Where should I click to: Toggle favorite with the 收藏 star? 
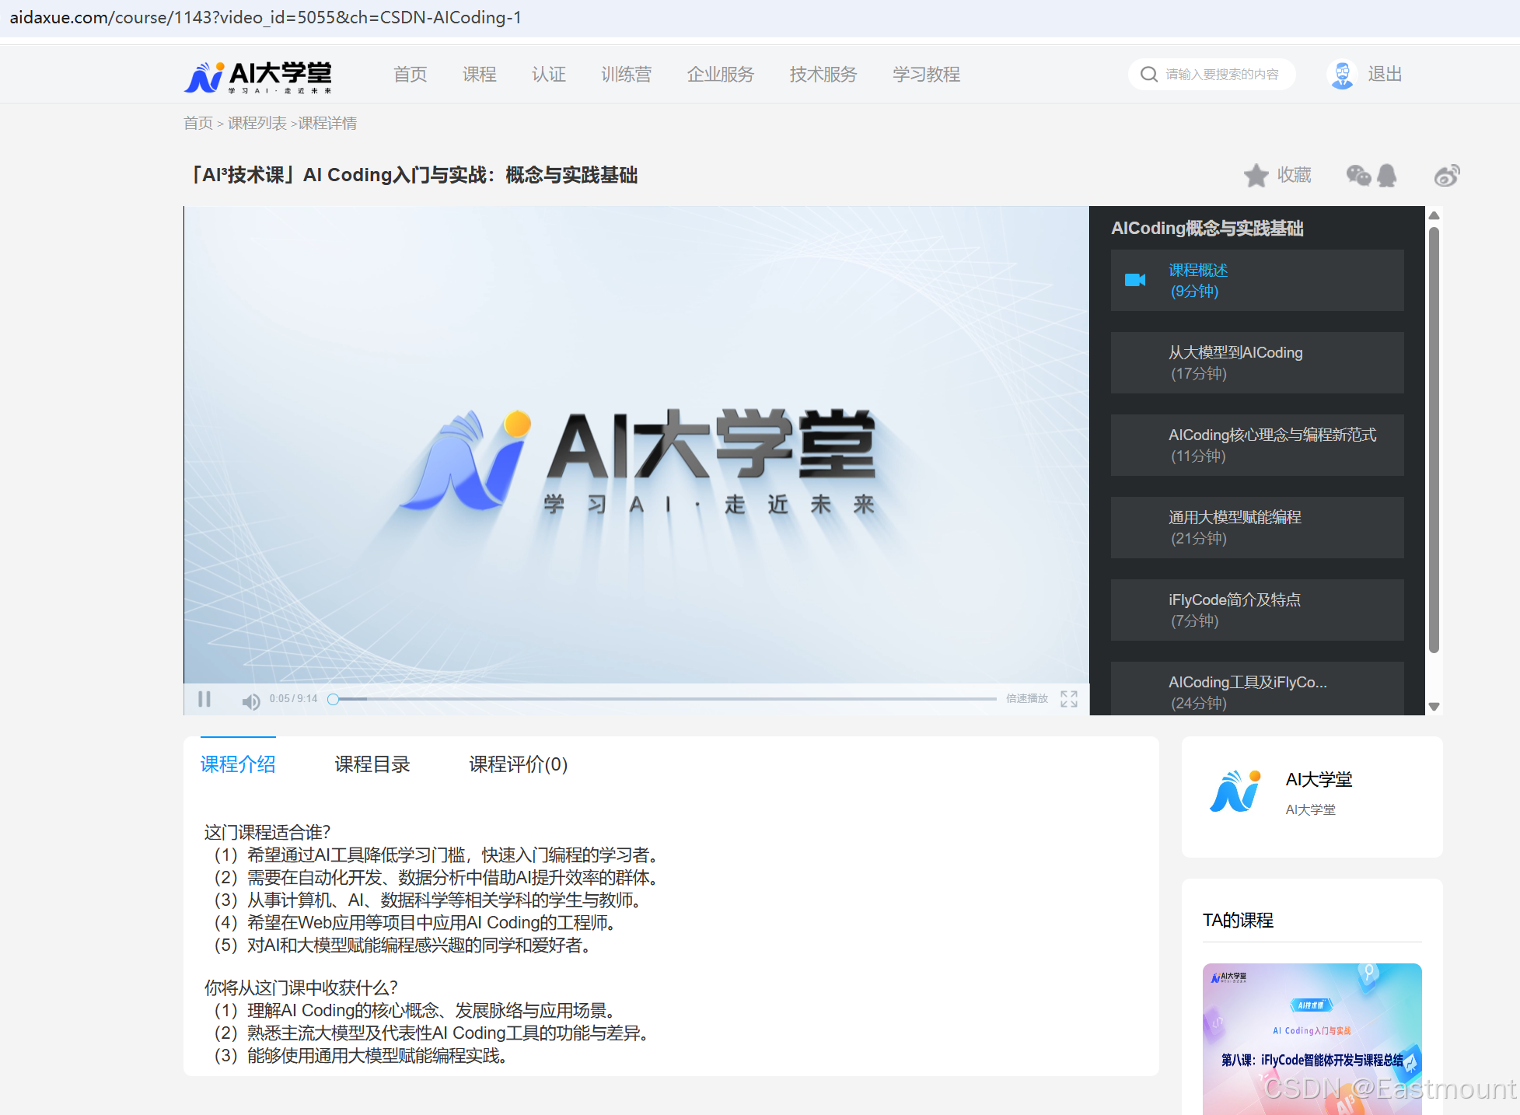coord(1256,175)
